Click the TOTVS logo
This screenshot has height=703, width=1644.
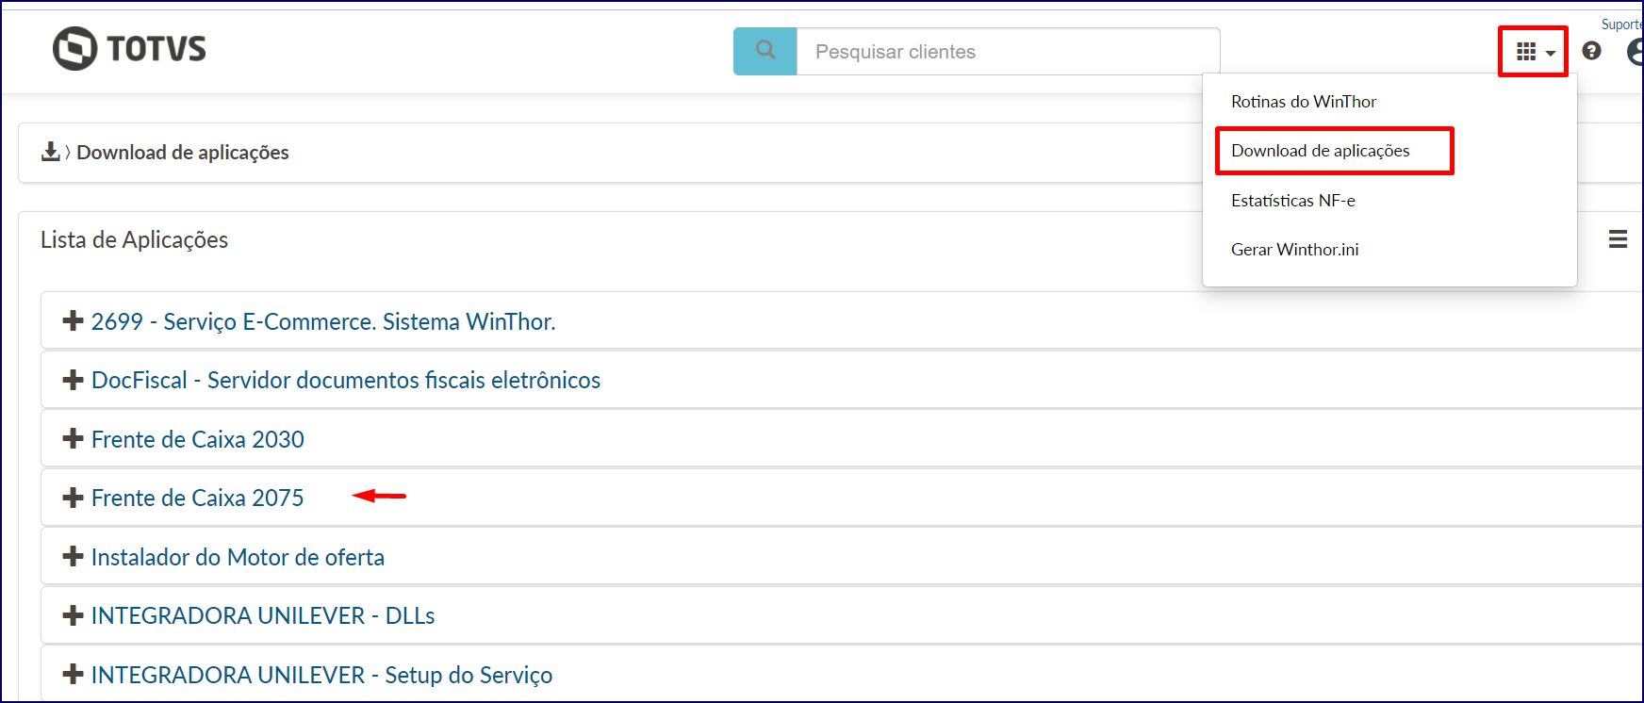[129, 48]
